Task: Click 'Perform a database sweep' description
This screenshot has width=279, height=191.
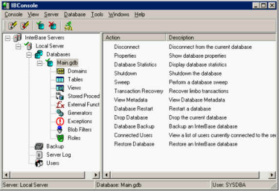Action: point(198,83)
